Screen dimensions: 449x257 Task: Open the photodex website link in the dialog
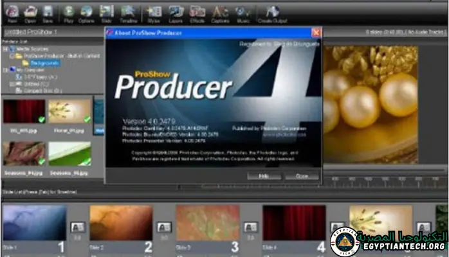coord(284,134)
